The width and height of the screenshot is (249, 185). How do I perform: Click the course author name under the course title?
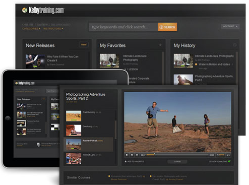[x=72, y=102]
